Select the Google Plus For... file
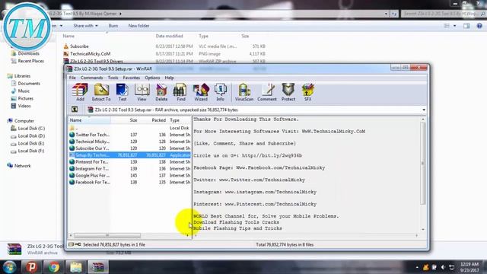The image size is (487, 274). coord(129,176)
